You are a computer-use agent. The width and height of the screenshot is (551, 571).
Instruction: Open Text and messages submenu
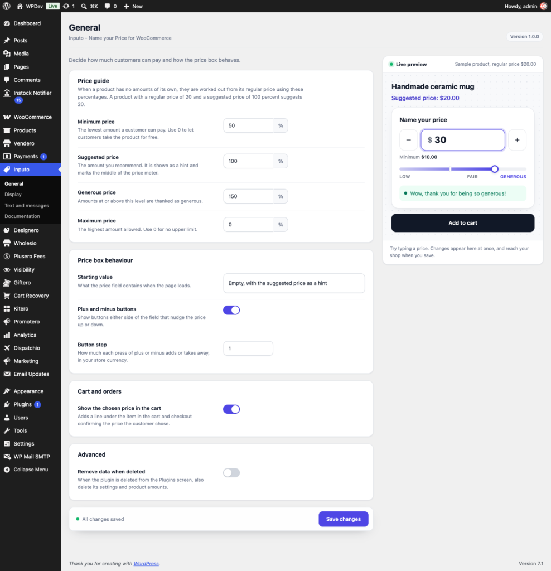(x=27, y=205)
